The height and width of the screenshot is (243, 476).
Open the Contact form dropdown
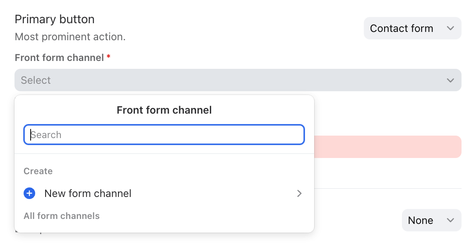[413, 28]
